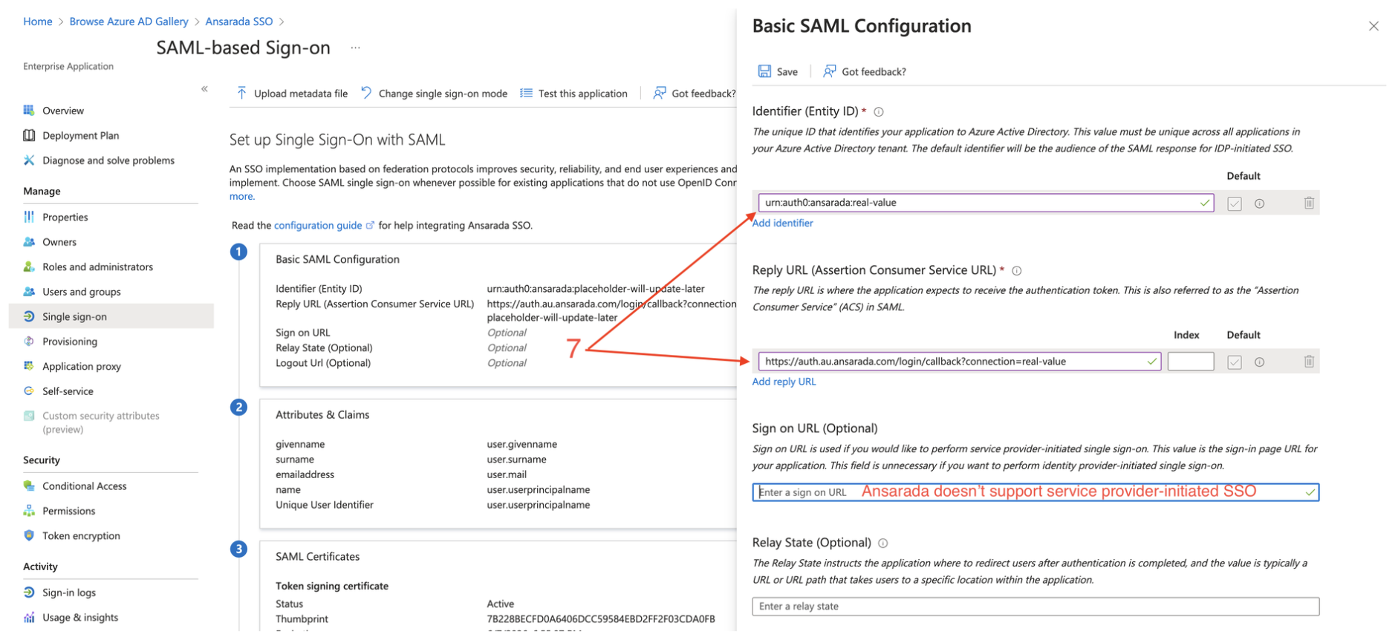This screenshot has width=1398, height=640.
Task: Click the Attributes & Claims card heading
Action: [322, 415]
